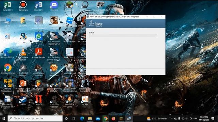Select the Mafia II desktop shortcut
The image size is (218, 122).
click(x=38, y=100)
